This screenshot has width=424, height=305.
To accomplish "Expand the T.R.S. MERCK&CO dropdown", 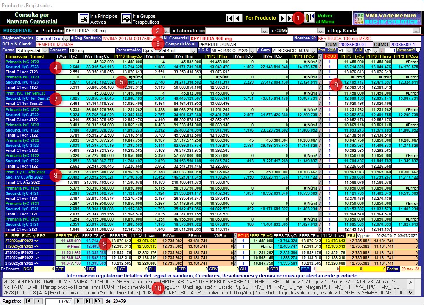I will tap(253, 50).
